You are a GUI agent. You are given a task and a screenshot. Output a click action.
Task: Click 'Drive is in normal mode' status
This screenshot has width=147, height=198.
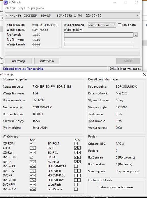(x=125, y=69)
